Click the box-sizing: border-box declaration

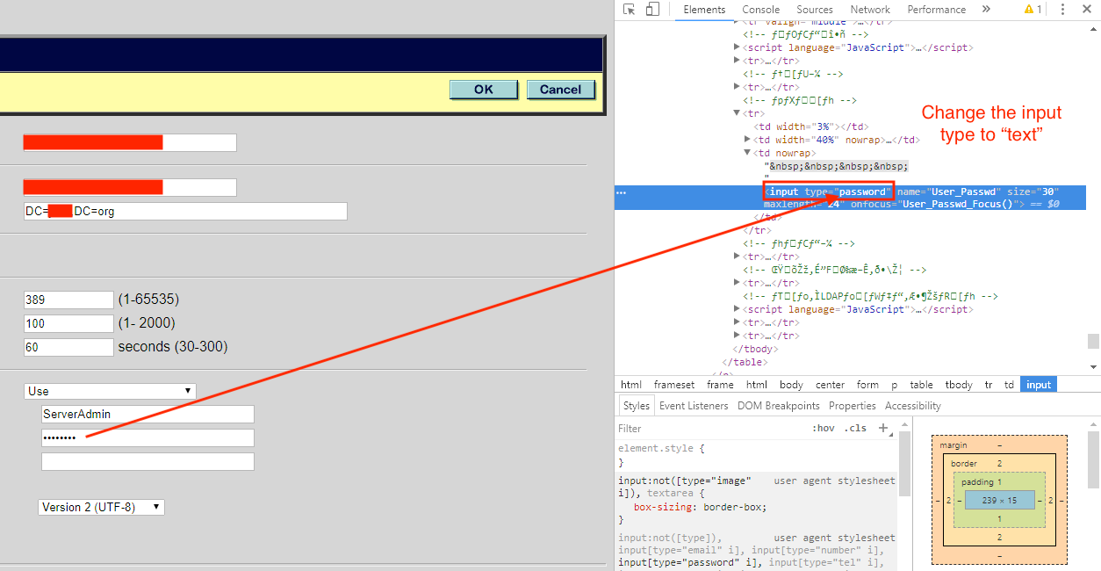[701, 507]
